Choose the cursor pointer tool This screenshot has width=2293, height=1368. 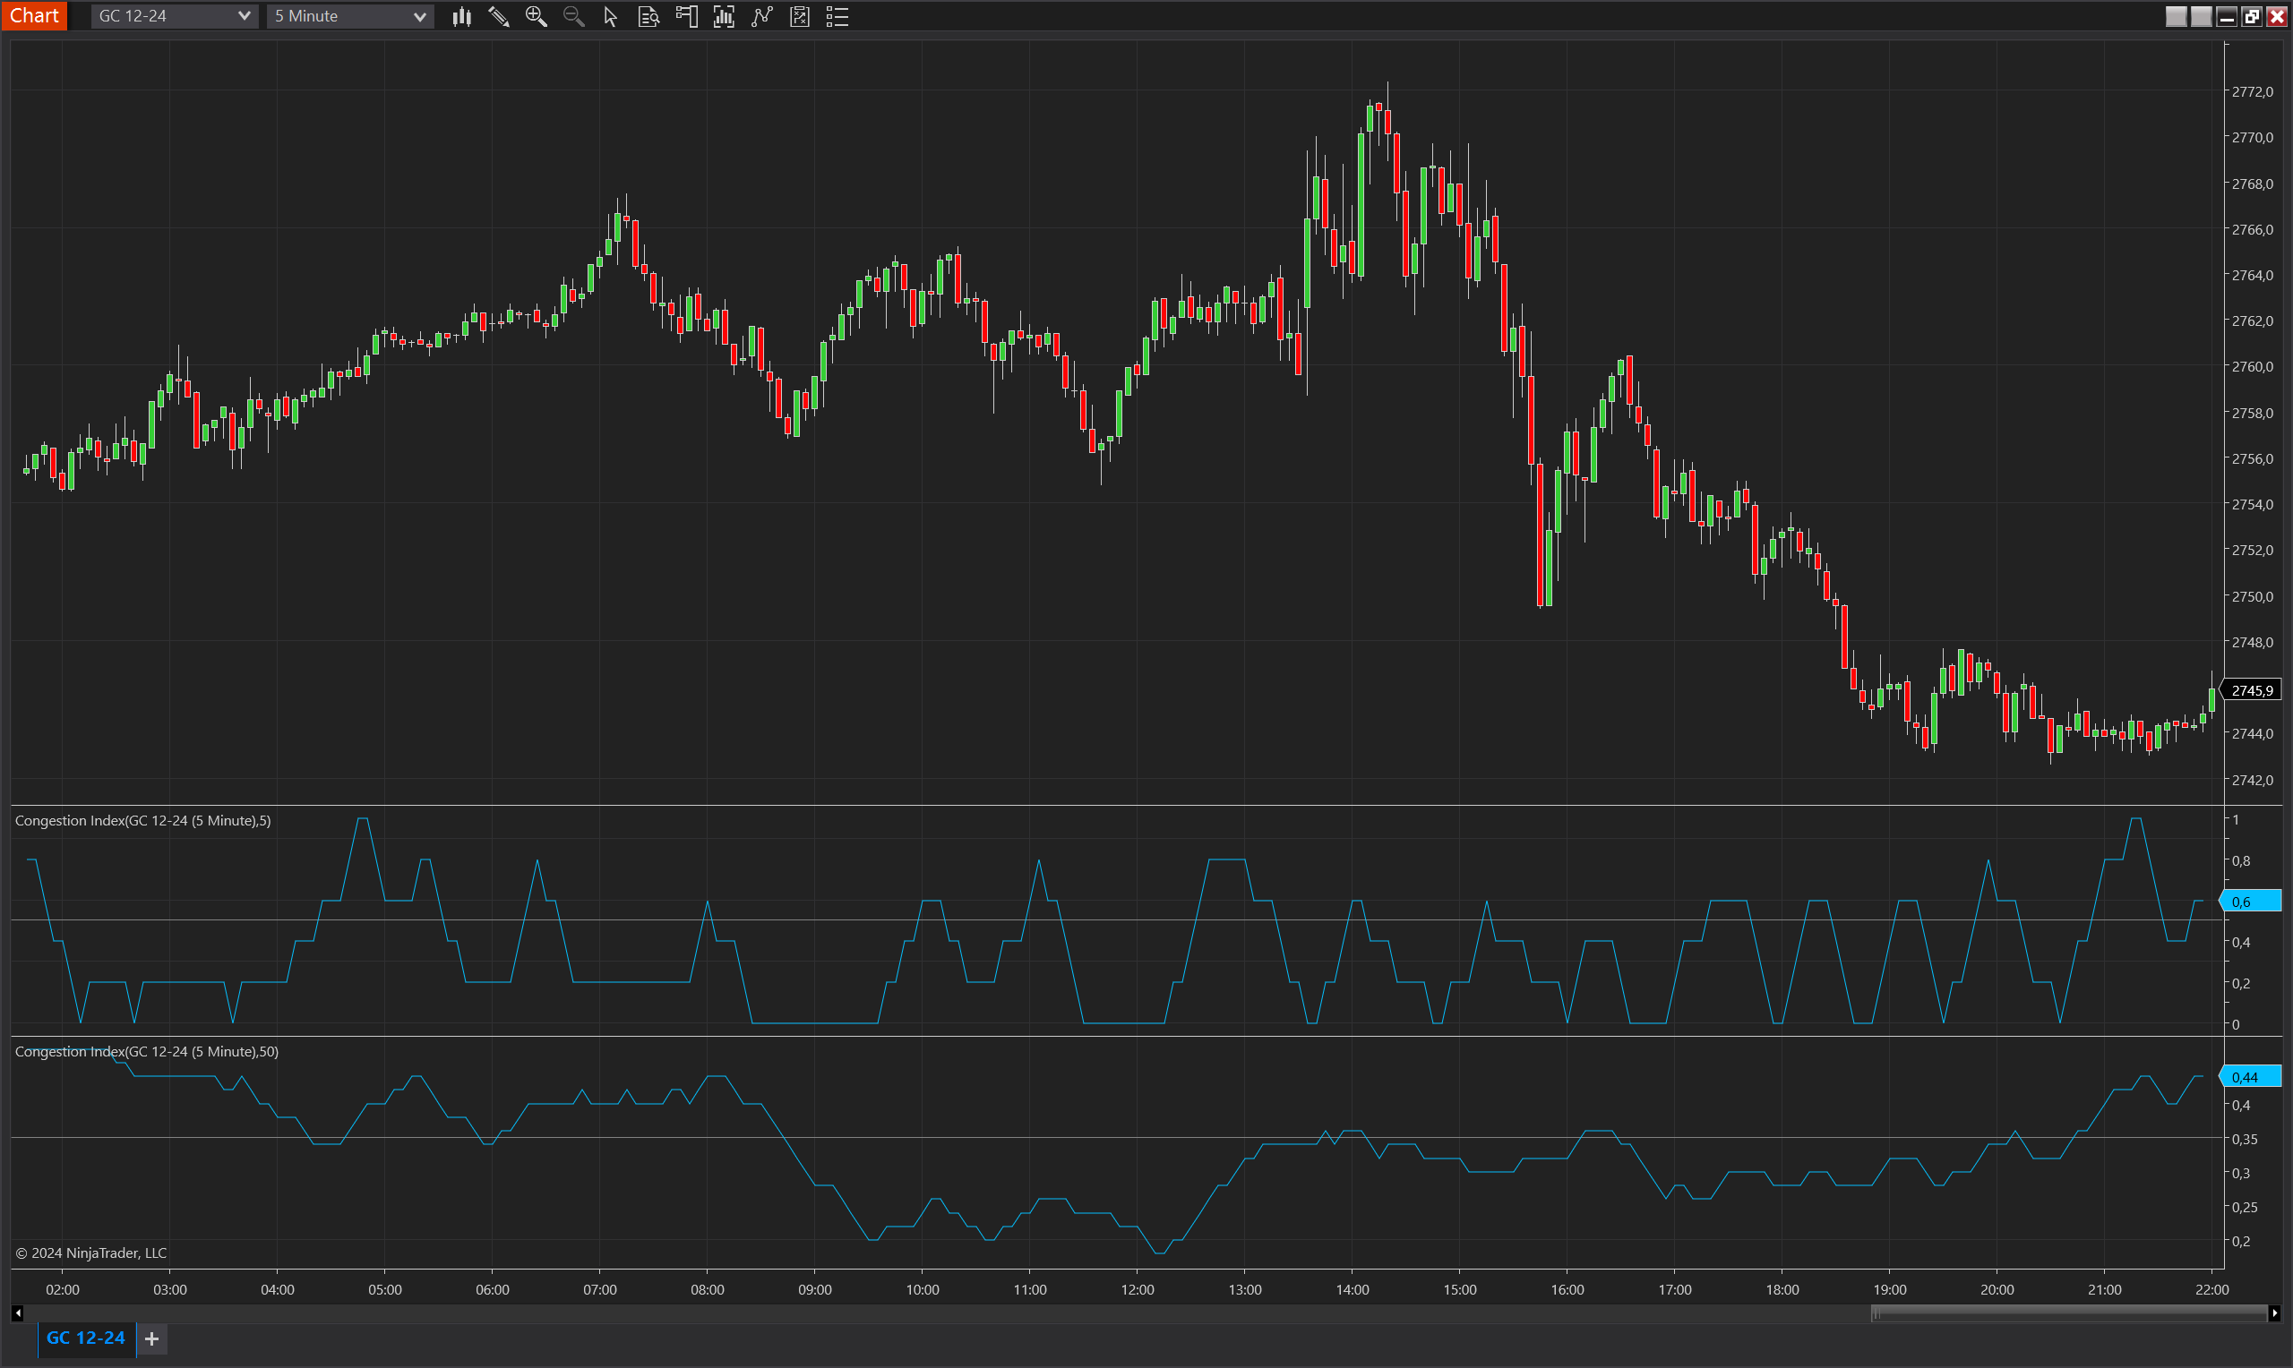click(x=610, y=17)
